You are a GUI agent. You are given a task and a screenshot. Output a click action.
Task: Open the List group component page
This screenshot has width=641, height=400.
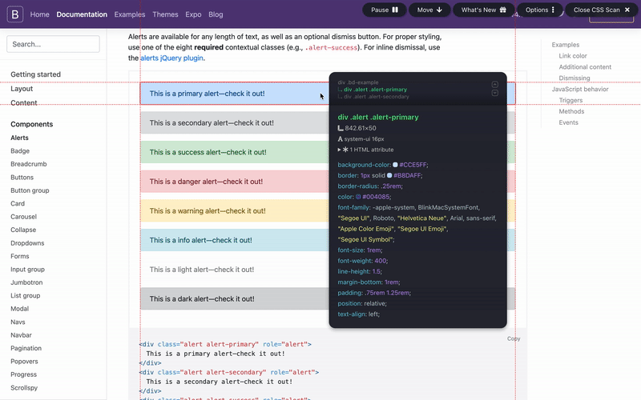point(26,295)
